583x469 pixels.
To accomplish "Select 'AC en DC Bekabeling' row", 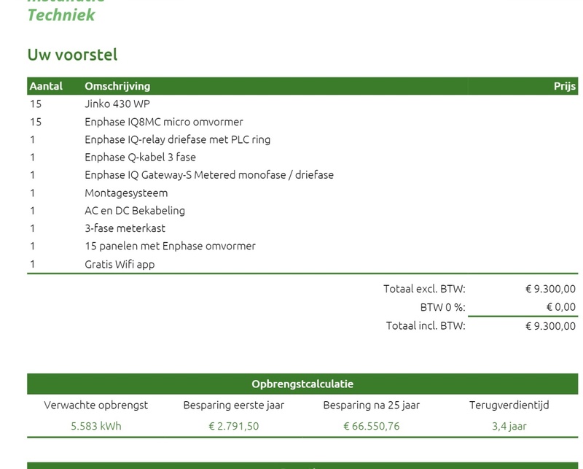I will [x=135, y=211].
